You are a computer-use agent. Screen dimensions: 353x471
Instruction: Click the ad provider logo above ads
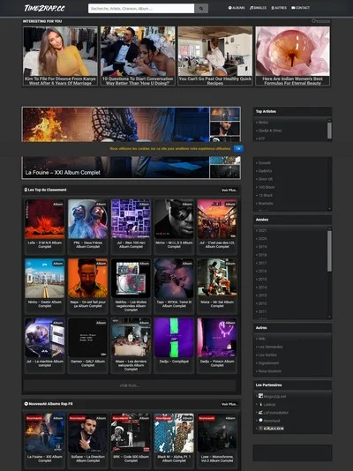pos(321,21)
